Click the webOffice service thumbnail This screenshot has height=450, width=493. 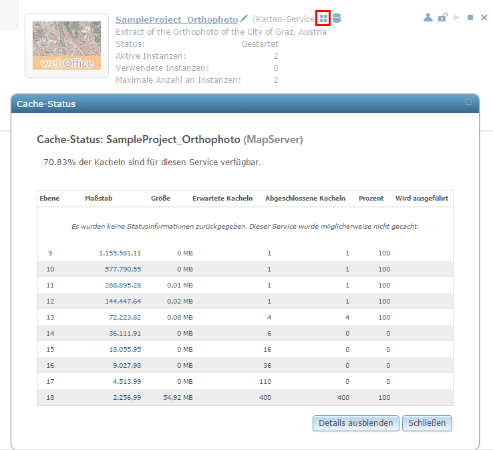pos(67,45)
